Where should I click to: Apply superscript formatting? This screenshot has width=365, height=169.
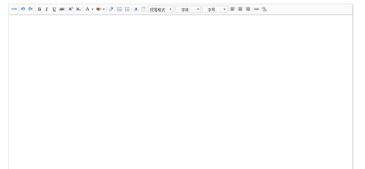coord(71,9)
